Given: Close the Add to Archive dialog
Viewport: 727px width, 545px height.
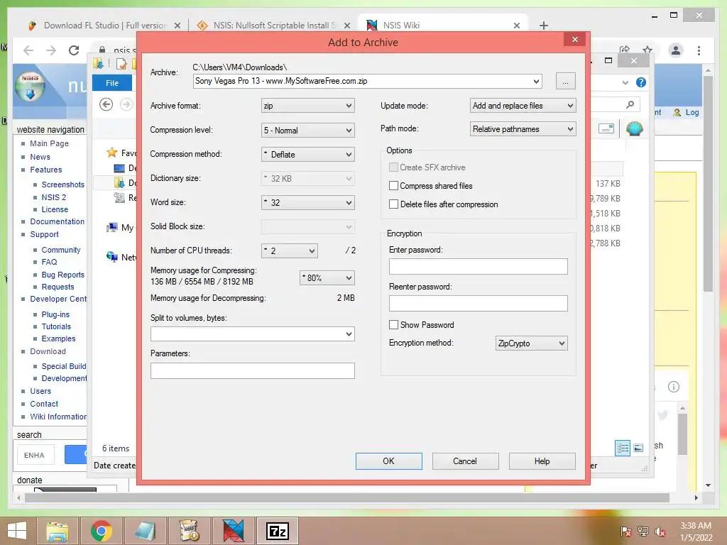Looking at the screenshot, I should (x=575, y=40).
